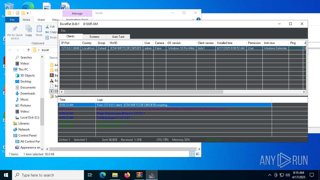Sort clients by HWID column header
Viewport: 320px width, 180px height.
click(x=125, y=43)
